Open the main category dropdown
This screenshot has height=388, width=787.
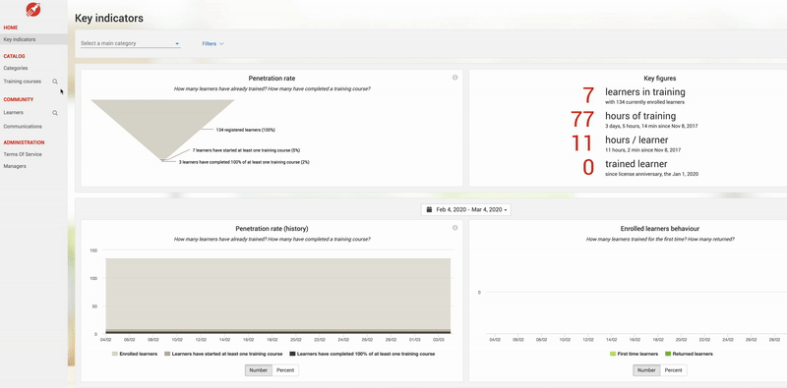pyautogui.click(x=130, y=43)
